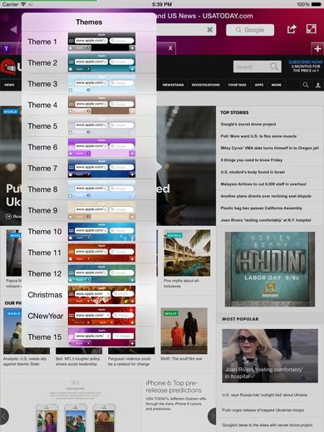Choose Theme 3 light blue
The image size is (324, 432).
tap(89, 84)
